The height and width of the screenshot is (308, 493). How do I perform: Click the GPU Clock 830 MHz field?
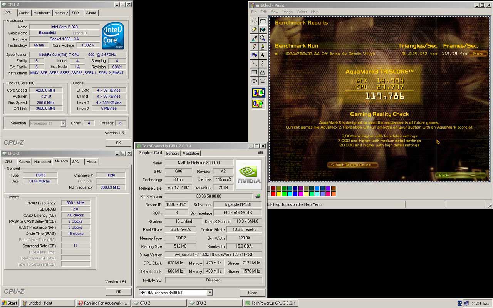175,263
